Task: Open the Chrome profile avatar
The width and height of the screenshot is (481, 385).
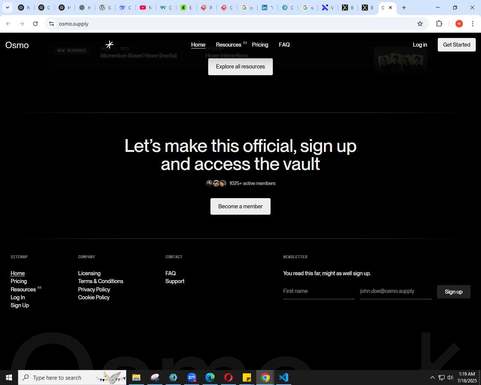Action: pyautogui.click(x=459, y=24)
